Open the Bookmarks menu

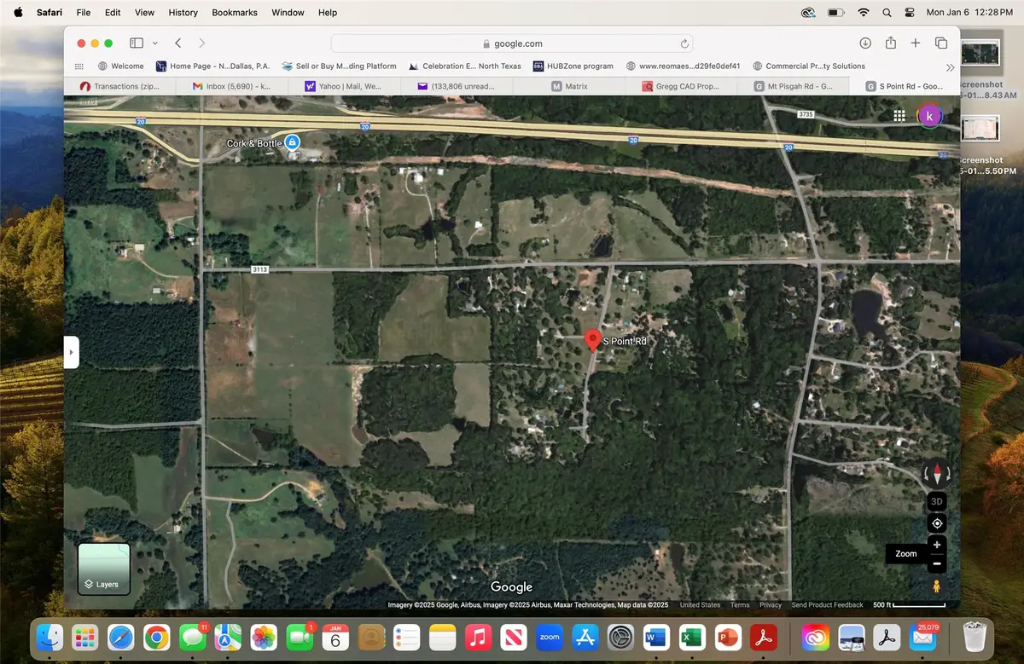tap(234, 12)
